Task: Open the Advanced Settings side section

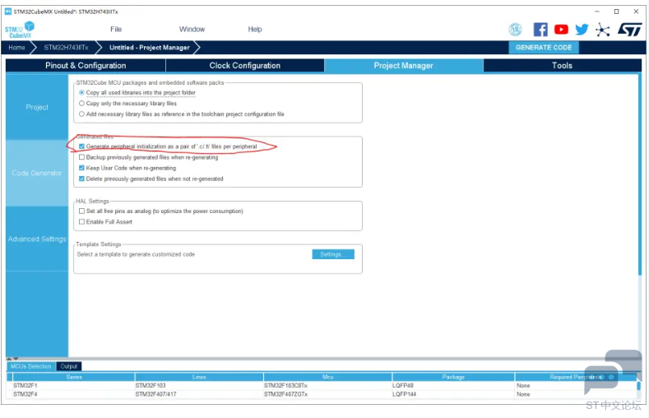Action: tap(37, 239)
